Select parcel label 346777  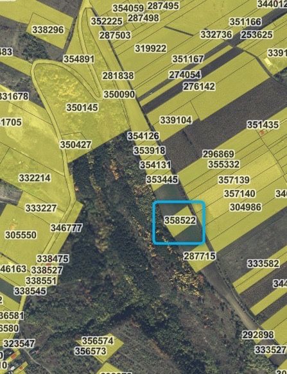click(66, 228)
